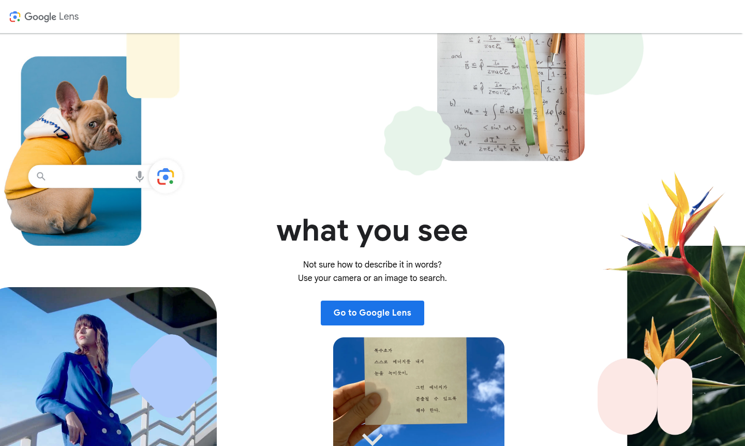745x446 pixels.
Task: Expand page with the down chevron arrow
Action: click(x=373, y=439)
